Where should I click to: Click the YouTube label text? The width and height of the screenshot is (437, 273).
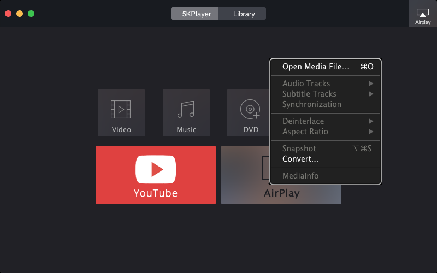156,193
